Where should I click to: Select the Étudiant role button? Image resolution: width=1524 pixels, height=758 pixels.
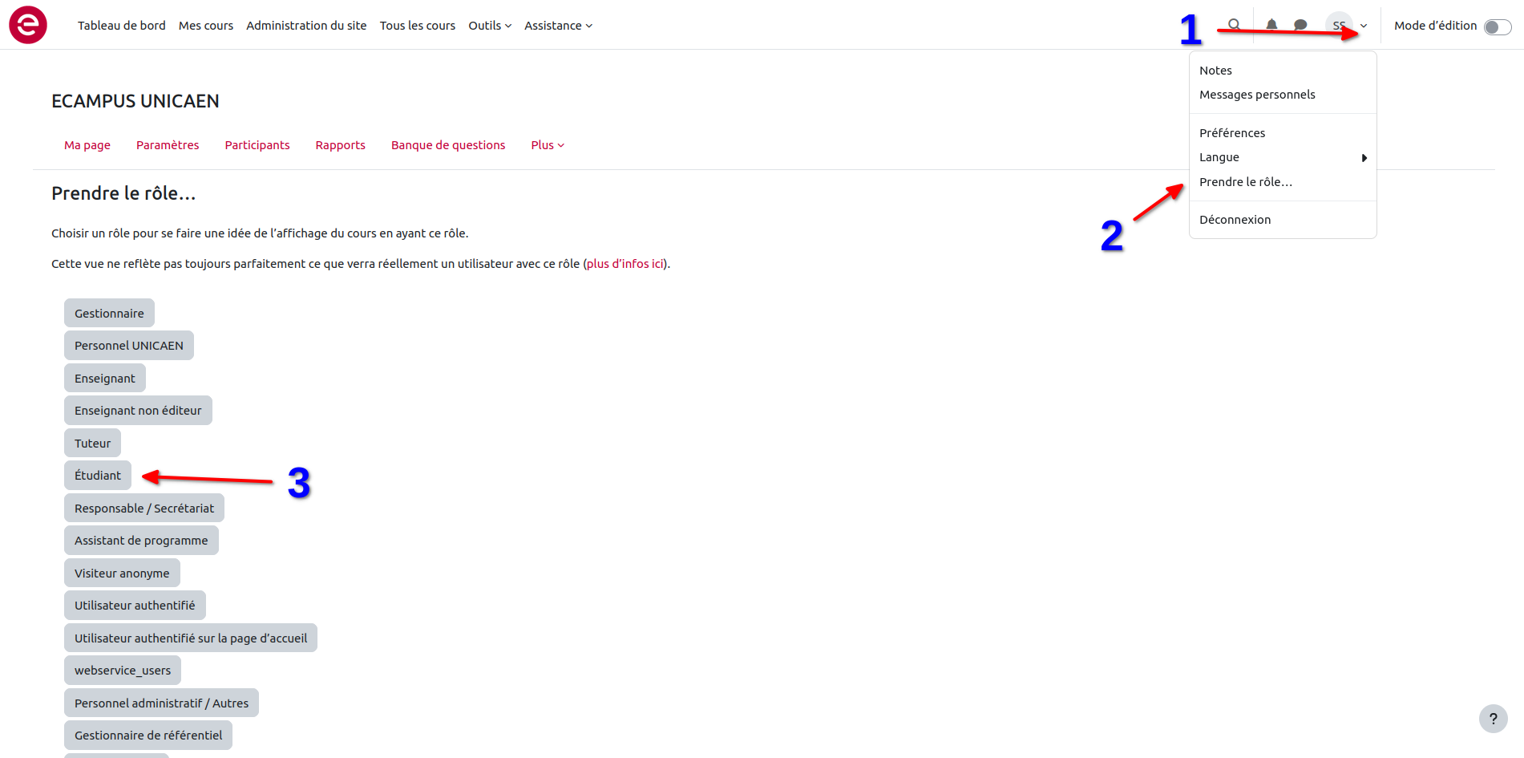(98, 476)
